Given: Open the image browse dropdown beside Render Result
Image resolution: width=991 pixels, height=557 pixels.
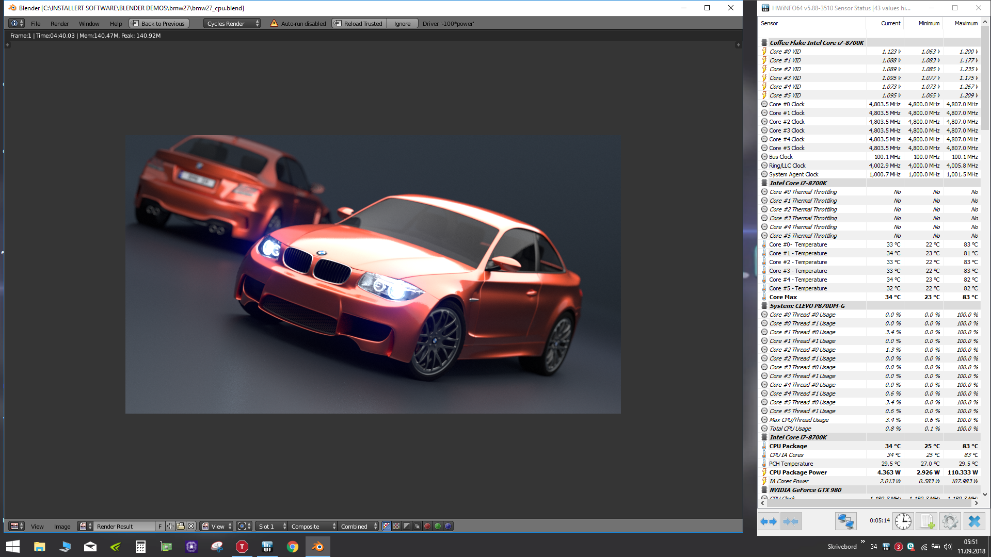Looking at the screenshot, I should 85,526.
